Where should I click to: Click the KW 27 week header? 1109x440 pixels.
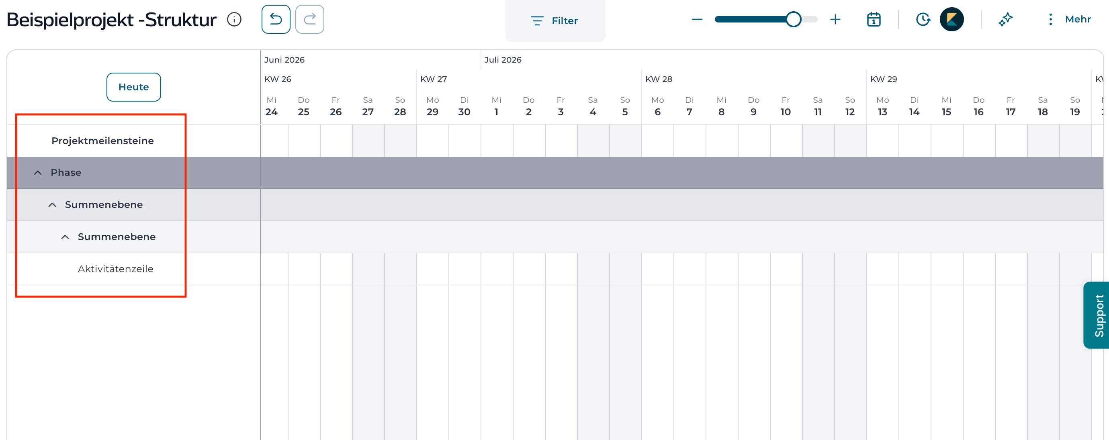pos(434,79)
